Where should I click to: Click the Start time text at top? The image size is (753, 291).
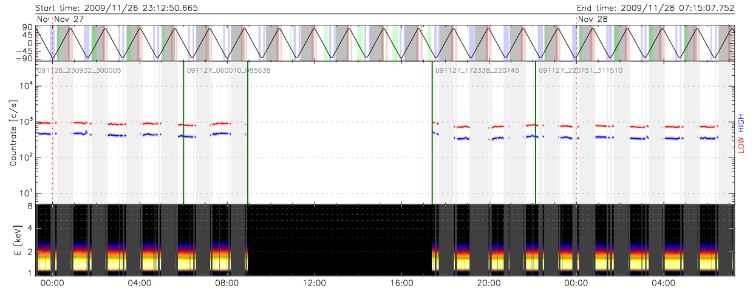point(117,8)
